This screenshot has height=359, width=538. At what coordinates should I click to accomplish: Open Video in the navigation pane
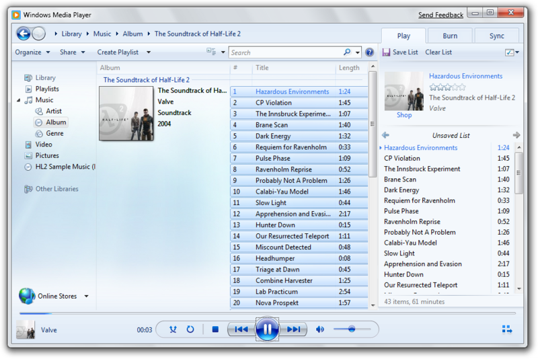44,145
